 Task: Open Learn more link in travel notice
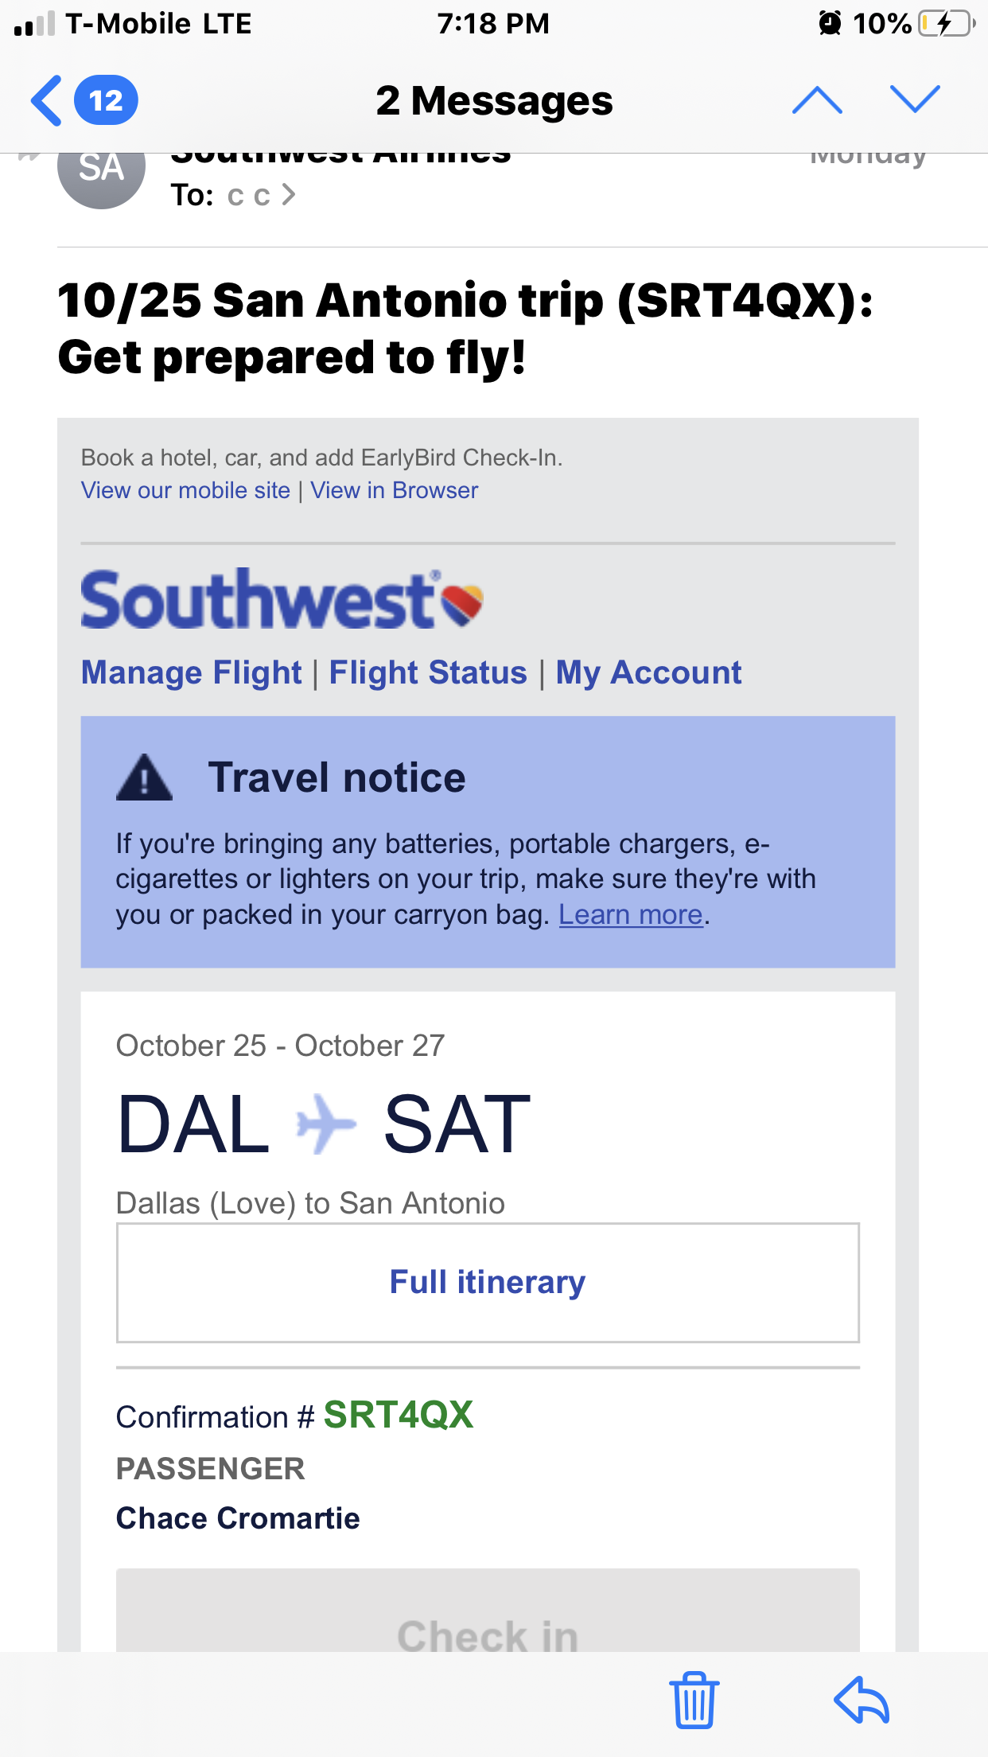pos(631,915)
